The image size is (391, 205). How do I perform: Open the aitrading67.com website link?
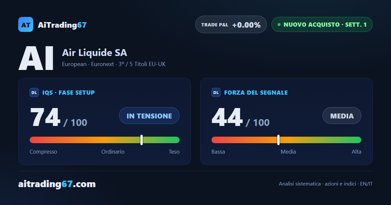tap(57, 184)
